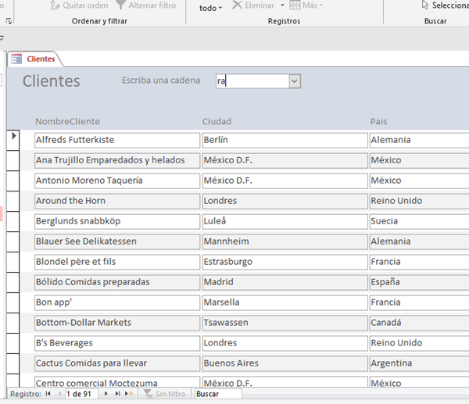
Task: Go to the next record
Action: [107, 395]
